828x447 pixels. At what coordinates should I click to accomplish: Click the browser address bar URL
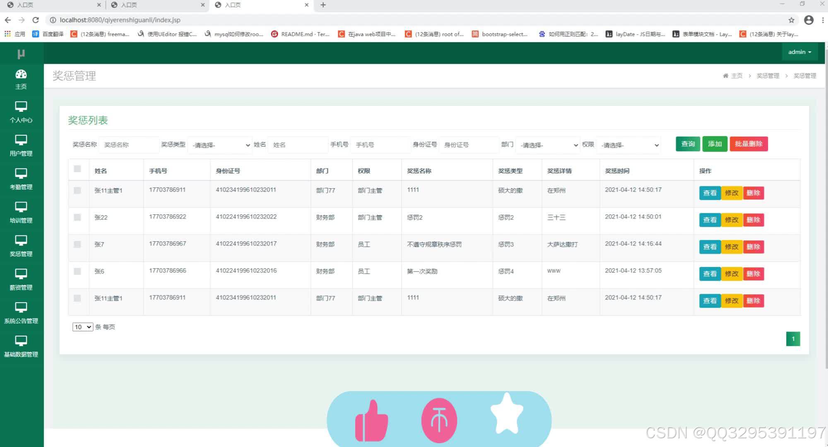point(120,20)
